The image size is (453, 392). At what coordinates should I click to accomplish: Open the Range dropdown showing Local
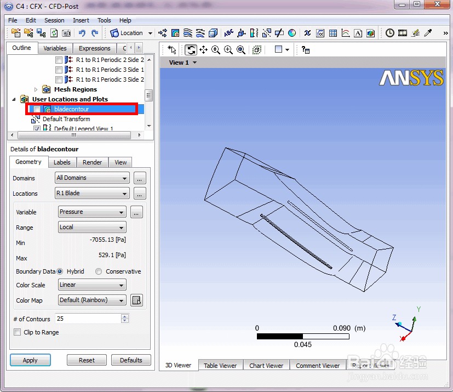tap(92, 227)
